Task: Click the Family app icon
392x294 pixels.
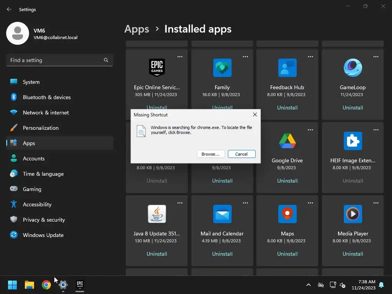Action: [x=222, y=68]
